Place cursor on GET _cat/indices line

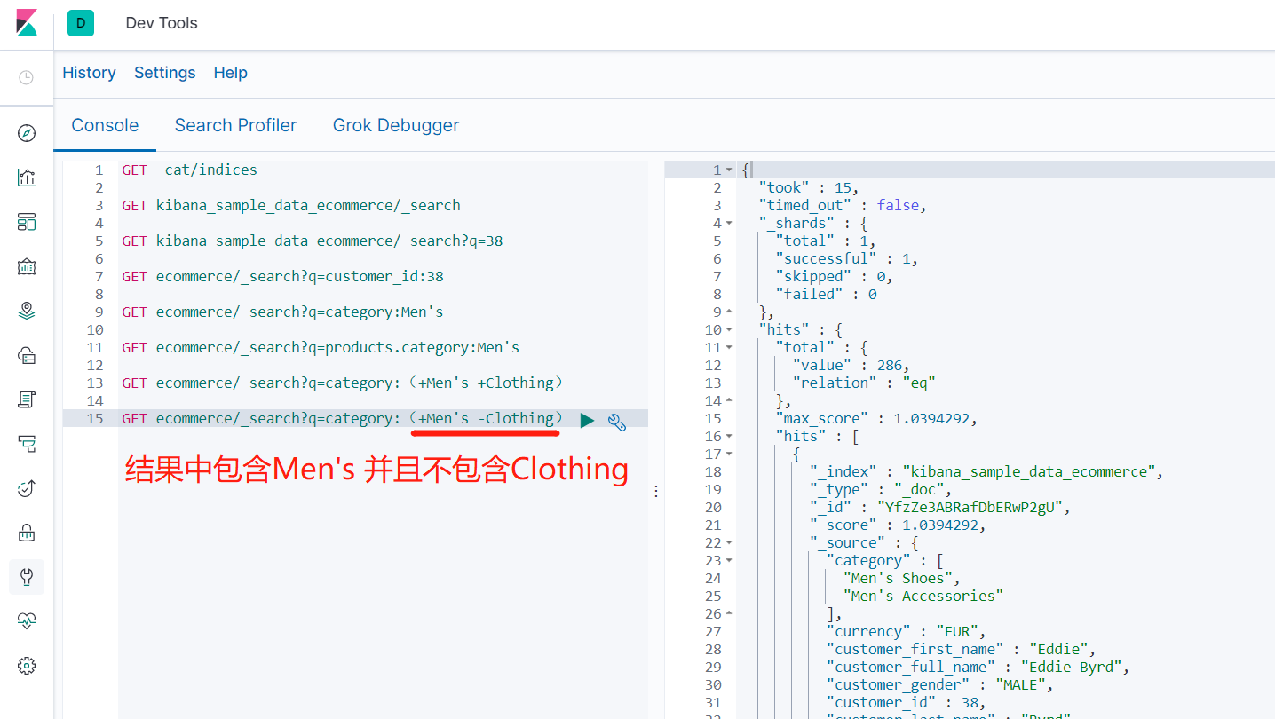(190, 170)
